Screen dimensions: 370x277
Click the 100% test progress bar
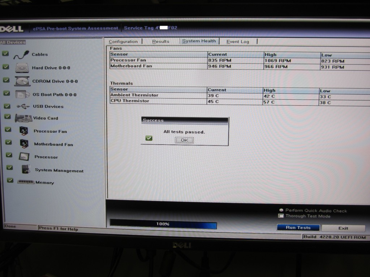click(163, 224)
